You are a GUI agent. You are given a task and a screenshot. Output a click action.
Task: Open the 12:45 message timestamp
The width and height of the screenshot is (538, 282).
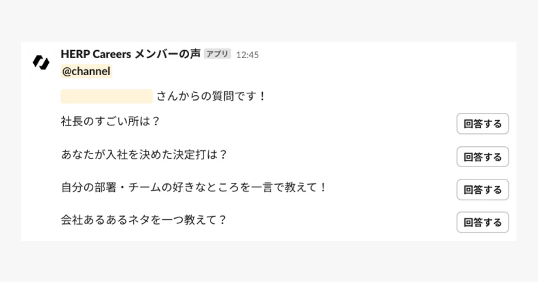[x=247, y=55]
